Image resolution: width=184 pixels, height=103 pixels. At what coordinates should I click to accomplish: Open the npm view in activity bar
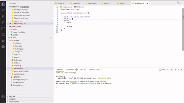tap(3, 47)
